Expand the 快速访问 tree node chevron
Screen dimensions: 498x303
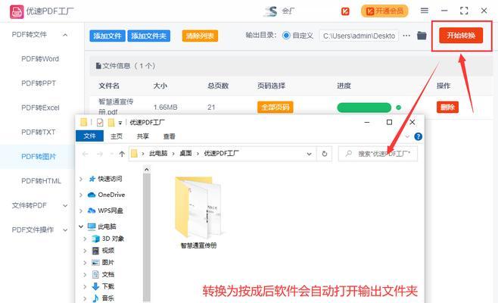(81, 179)
